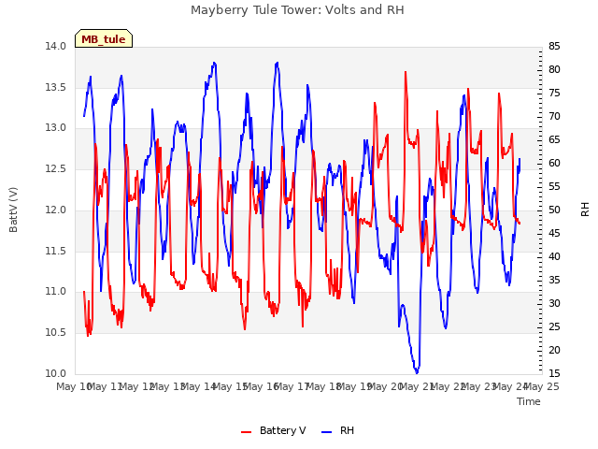Click the 12.5 left axis tick
The image size is (598, 449).
click(x=55, y=168)
